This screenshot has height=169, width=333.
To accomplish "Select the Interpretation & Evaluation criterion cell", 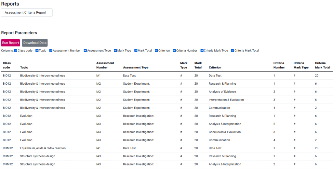I will click(226, 100).
